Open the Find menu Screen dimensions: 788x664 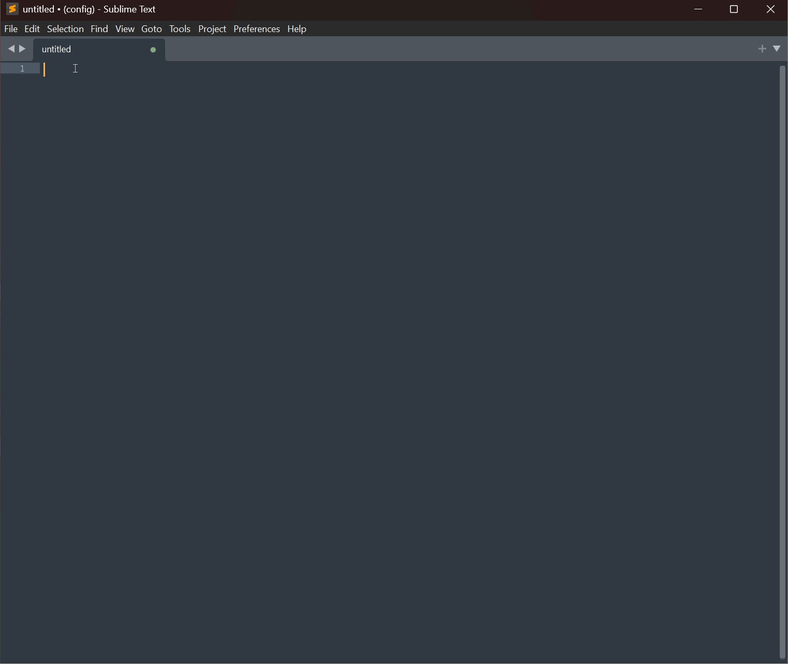click(99, 29)
